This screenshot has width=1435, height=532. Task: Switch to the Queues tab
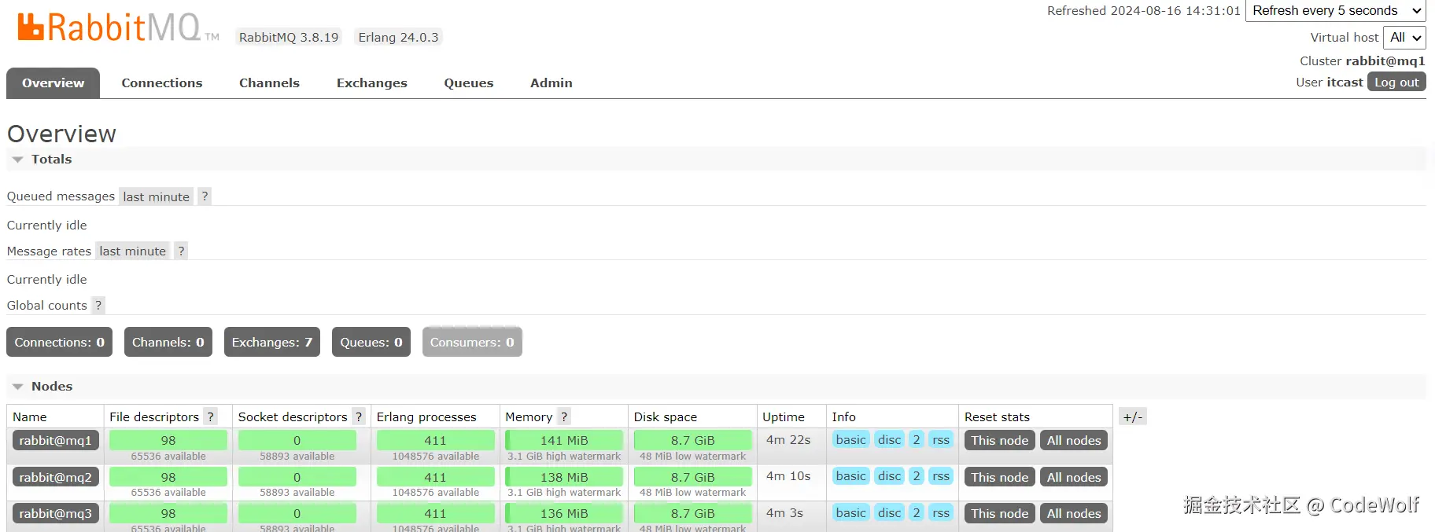click(x=469, y=83)
